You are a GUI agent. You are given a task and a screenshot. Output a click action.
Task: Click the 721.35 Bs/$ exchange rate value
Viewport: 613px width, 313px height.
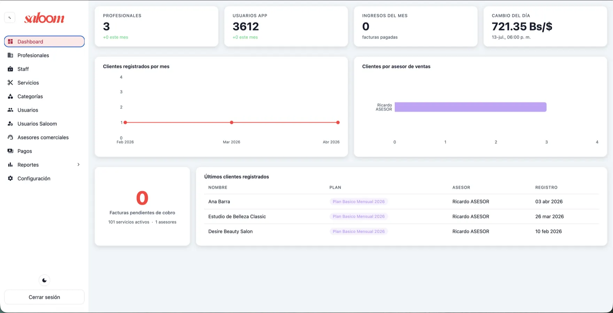522,26
